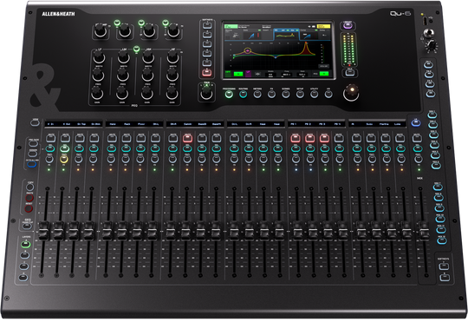Trigger SoftKey 1 beside the touchscreen
468x322 pixels.
coord(207,25)
